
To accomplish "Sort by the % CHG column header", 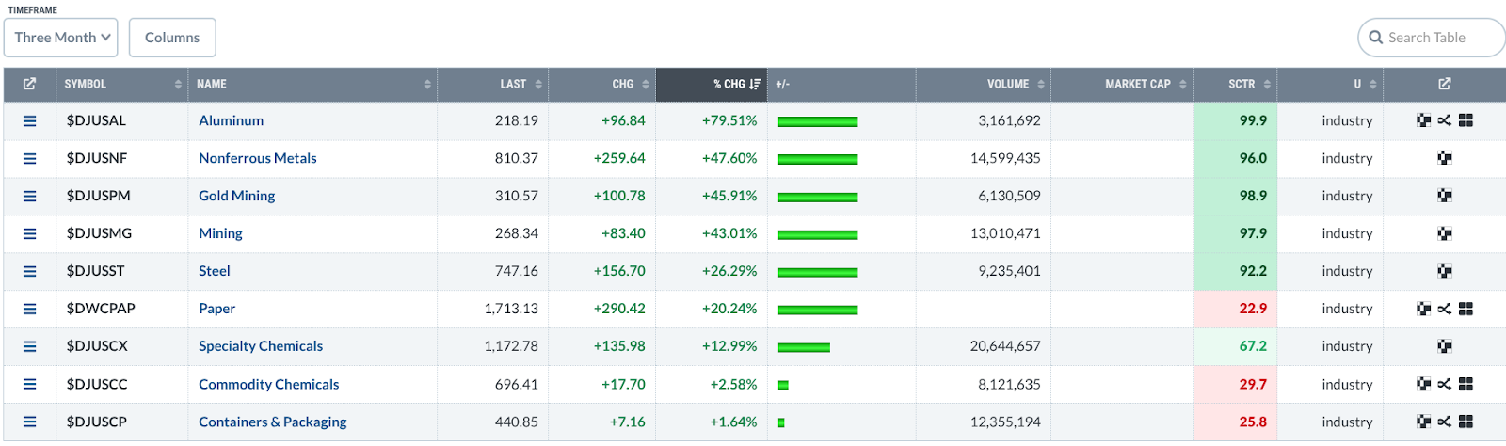I will [734, 85].
